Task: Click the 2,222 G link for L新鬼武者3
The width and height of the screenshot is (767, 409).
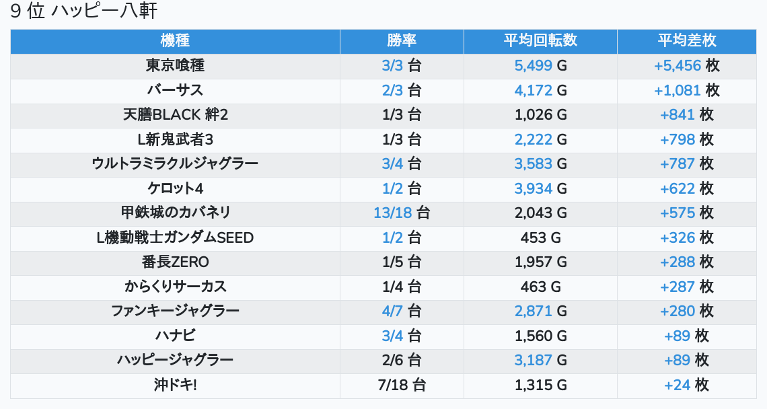Action: point(534,139)
